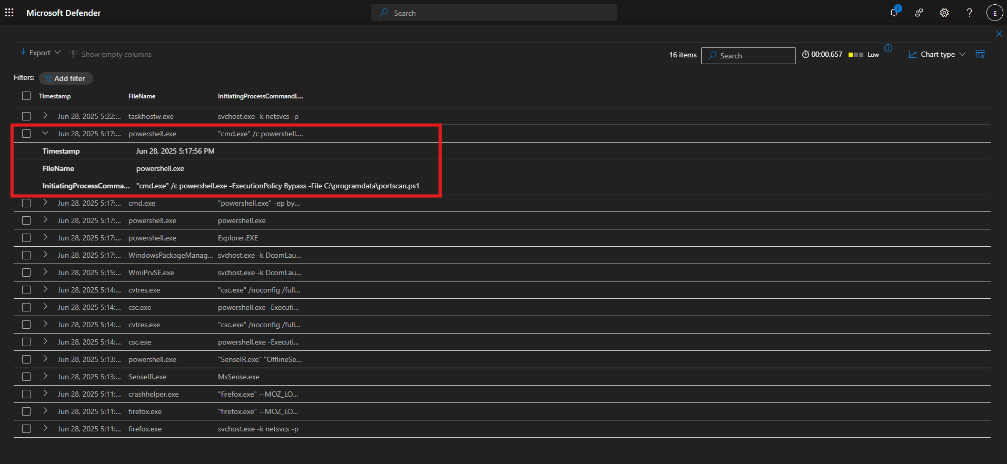Open the settings gear icon
Viewport: 1007px width, 464px height.
(944, 13)
